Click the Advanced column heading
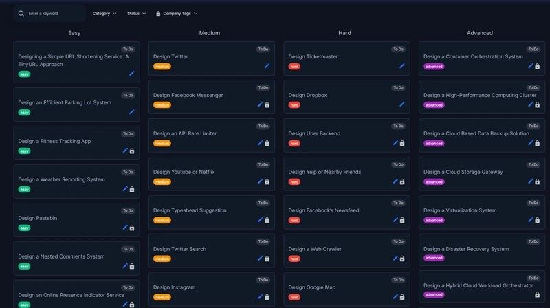Viewport: 550px width, 308px height. (479, 32)
